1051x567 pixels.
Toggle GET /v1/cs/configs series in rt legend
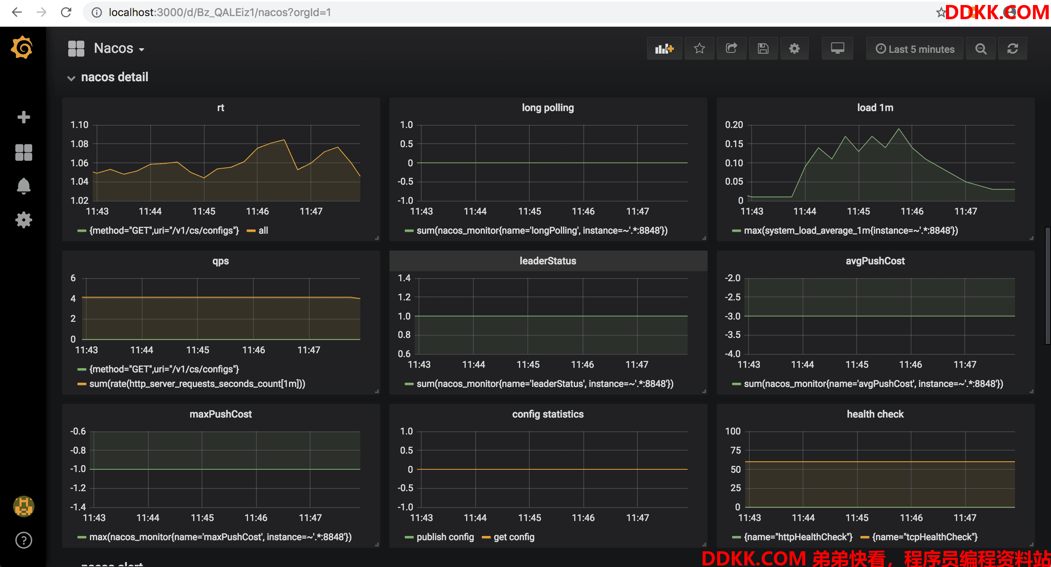point(164,231)
